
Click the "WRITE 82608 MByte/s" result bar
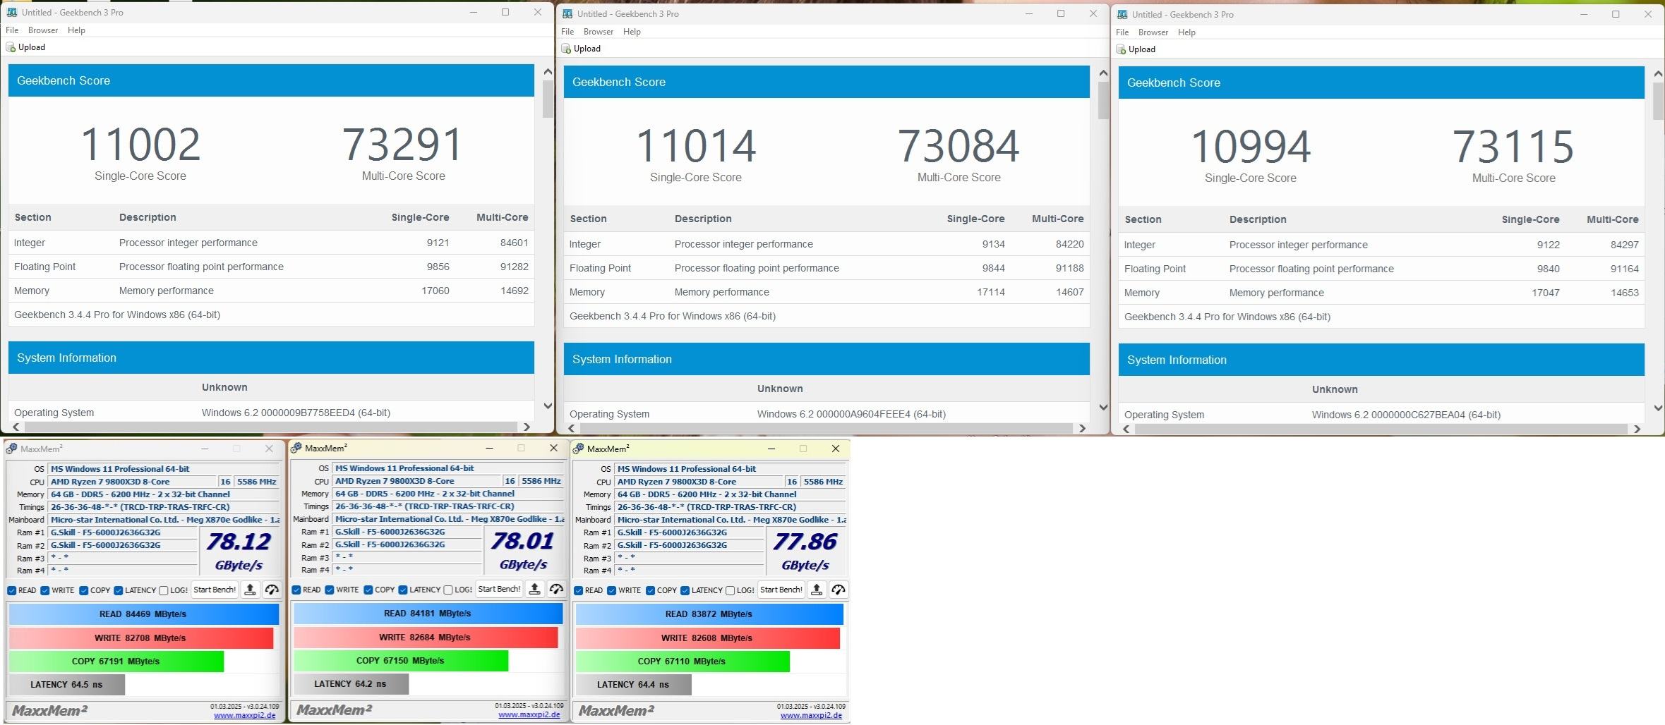tap(708, 638)
